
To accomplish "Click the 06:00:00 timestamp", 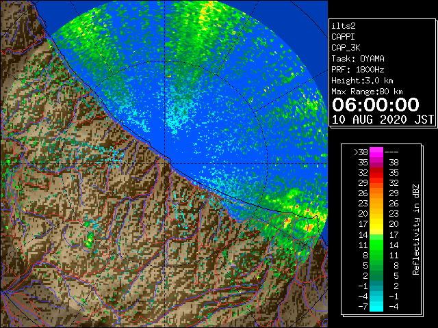I will (376, 105).
